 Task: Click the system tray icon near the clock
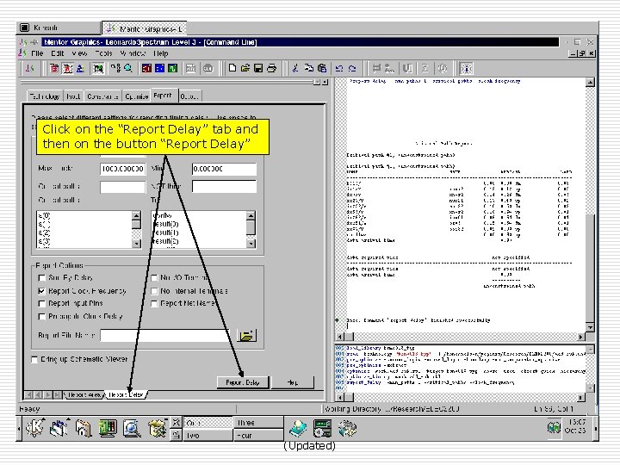point(554,427)
